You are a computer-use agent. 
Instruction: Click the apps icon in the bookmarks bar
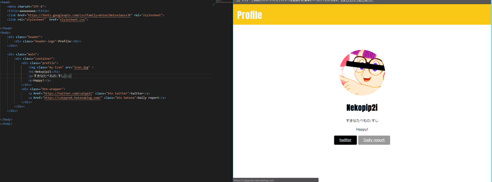point(238,1)
